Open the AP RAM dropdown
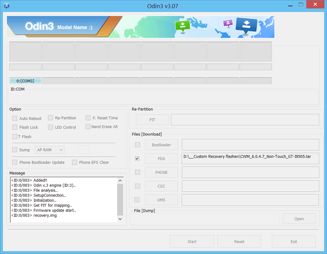This screenshot has width=327, height=254. 49,150
